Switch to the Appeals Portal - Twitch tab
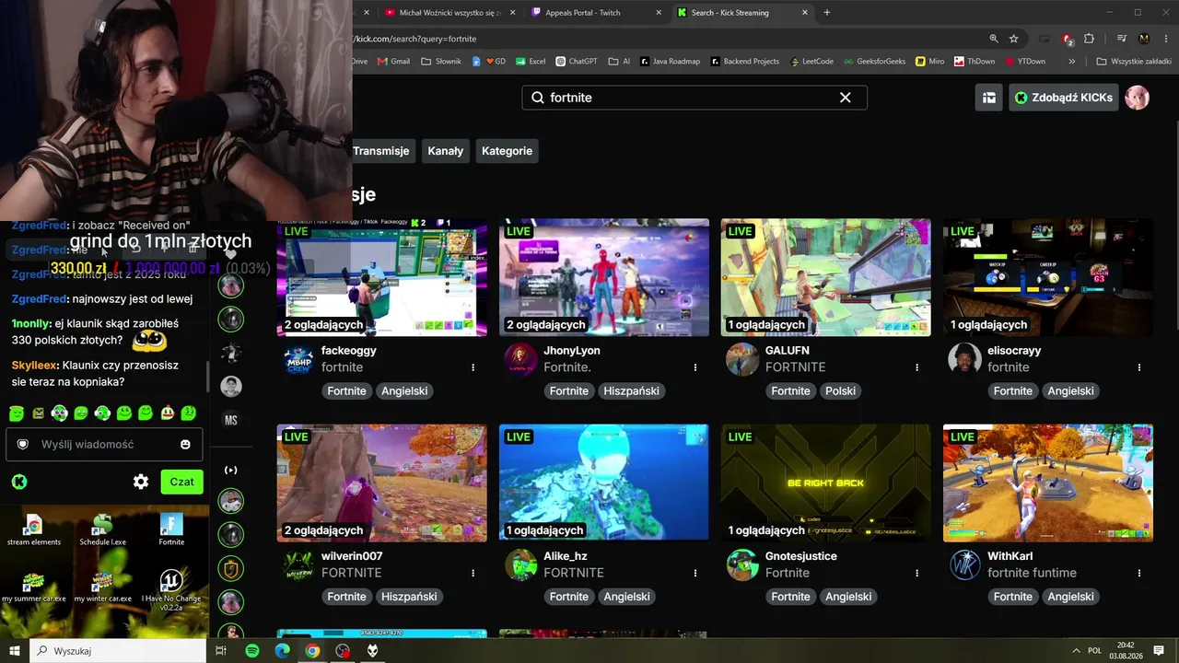Screen dimensions: 1179x663 [597, 13]
